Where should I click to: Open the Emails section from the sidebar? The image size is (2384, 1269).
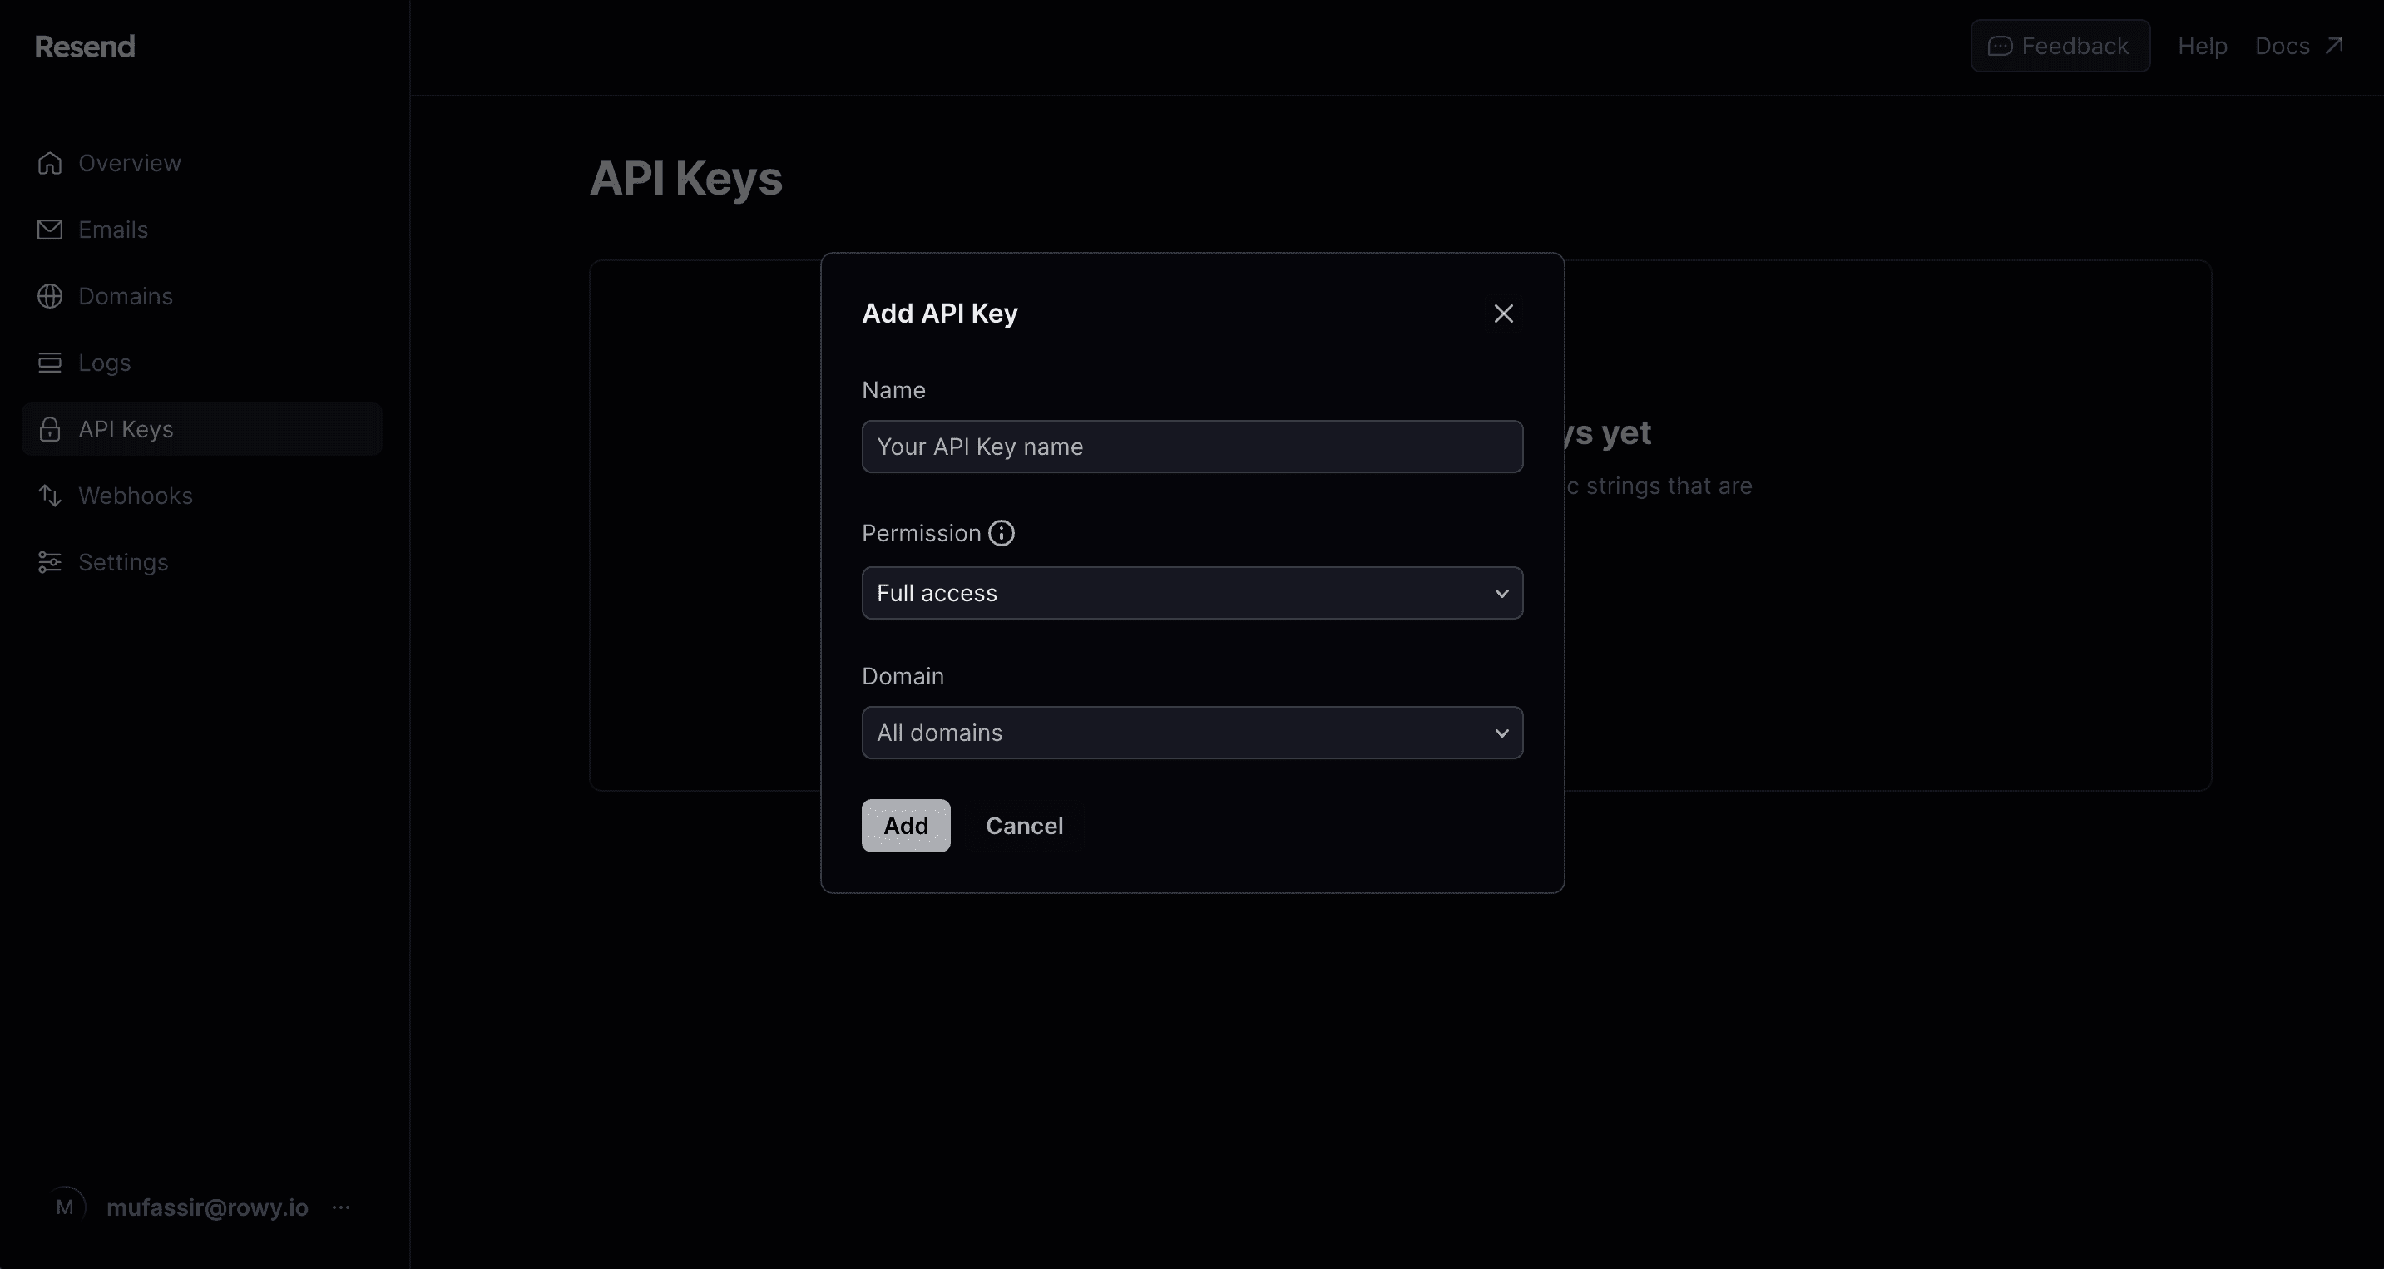pyautogui.click(x=113, y=230)
